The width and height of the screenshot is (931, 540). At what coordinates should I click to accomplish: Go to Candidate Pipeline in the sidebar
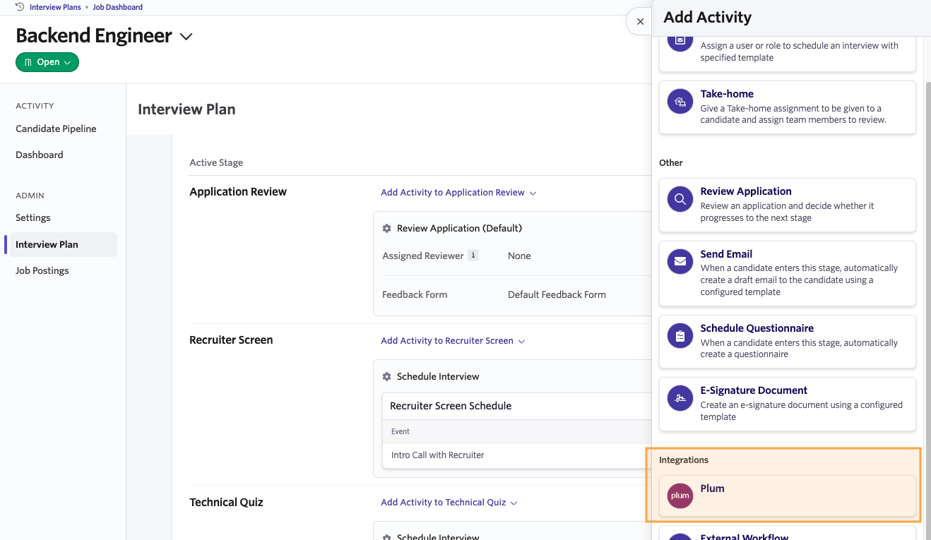click(56, 129)
